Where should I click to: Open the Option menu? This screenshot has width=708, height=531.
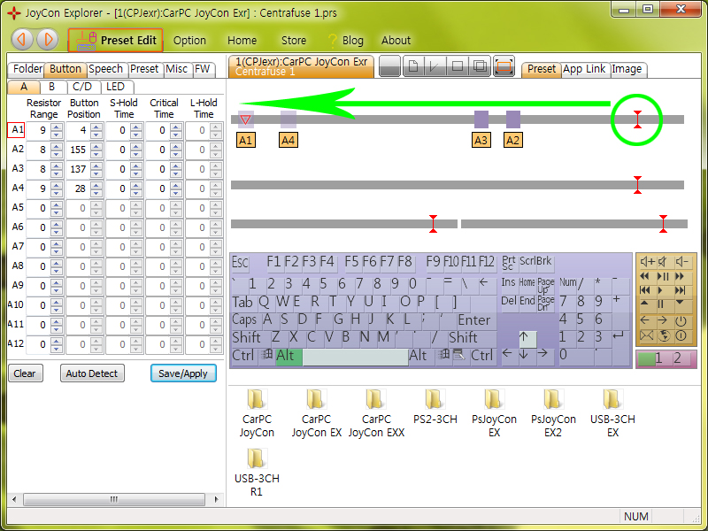pyautogui.click(x=189, y=41)
